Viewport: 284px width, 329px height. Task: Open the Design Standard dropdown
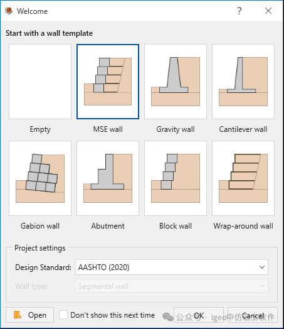172,267
